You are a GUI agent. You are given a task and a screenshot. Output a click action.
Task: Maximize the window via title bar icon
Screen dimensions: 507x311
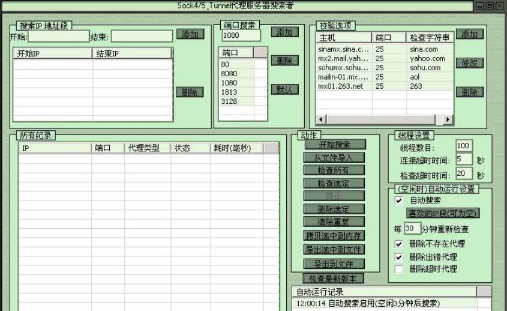point(490,6)
